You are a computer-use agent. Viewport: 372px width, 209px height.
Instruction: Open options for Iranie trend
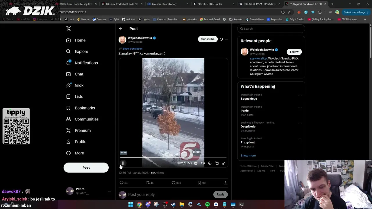point(300,107)
